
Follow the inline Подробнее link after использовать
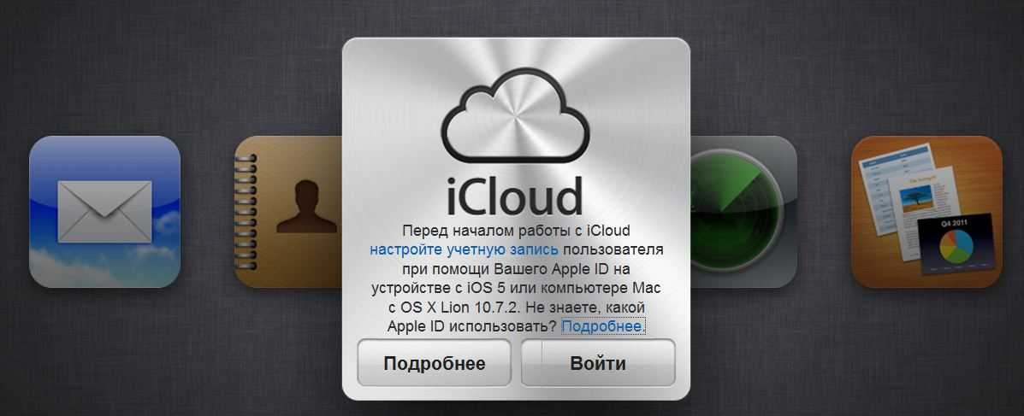[x=603, y=326]
